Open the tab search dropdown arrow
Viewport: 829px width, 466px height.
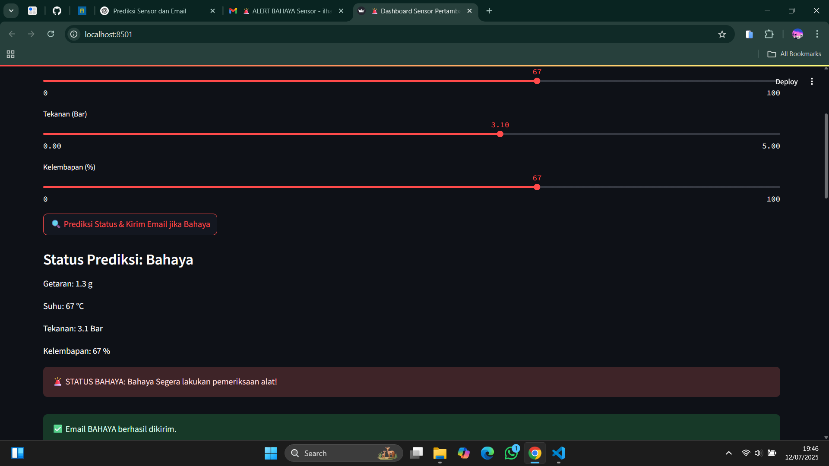(11, 11)
